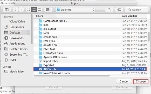Switch to icon grid view
The image size is (151, 94).
29,10
